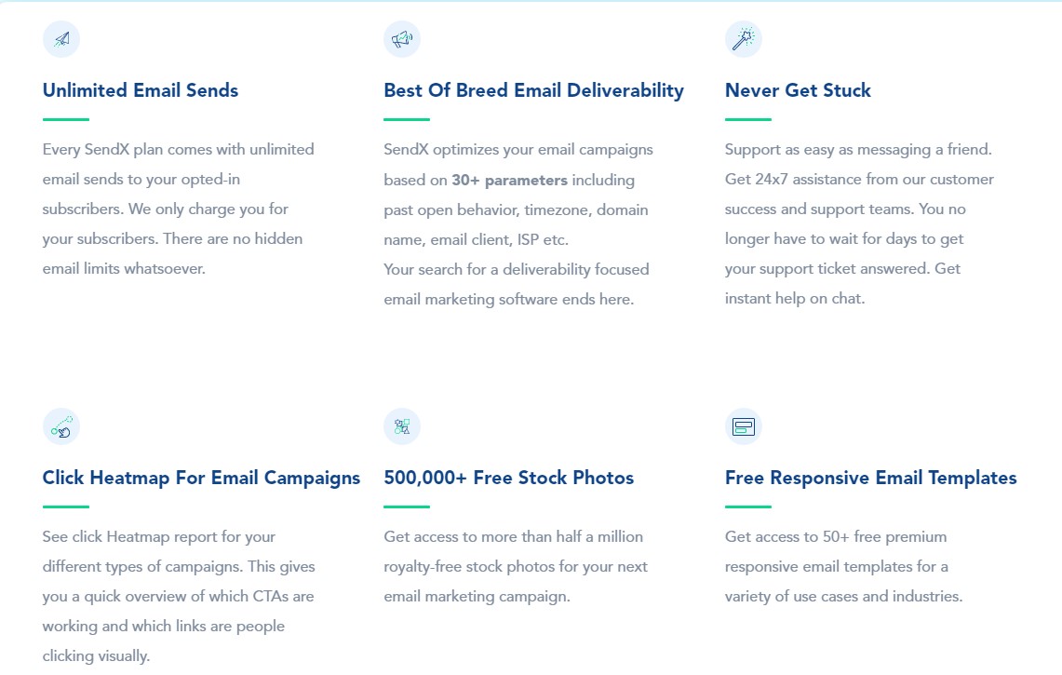This screenshot has height=675, width=1062.
Task: Click the paragraph about unlimited email sends
Action: click(x=178, y=209)
